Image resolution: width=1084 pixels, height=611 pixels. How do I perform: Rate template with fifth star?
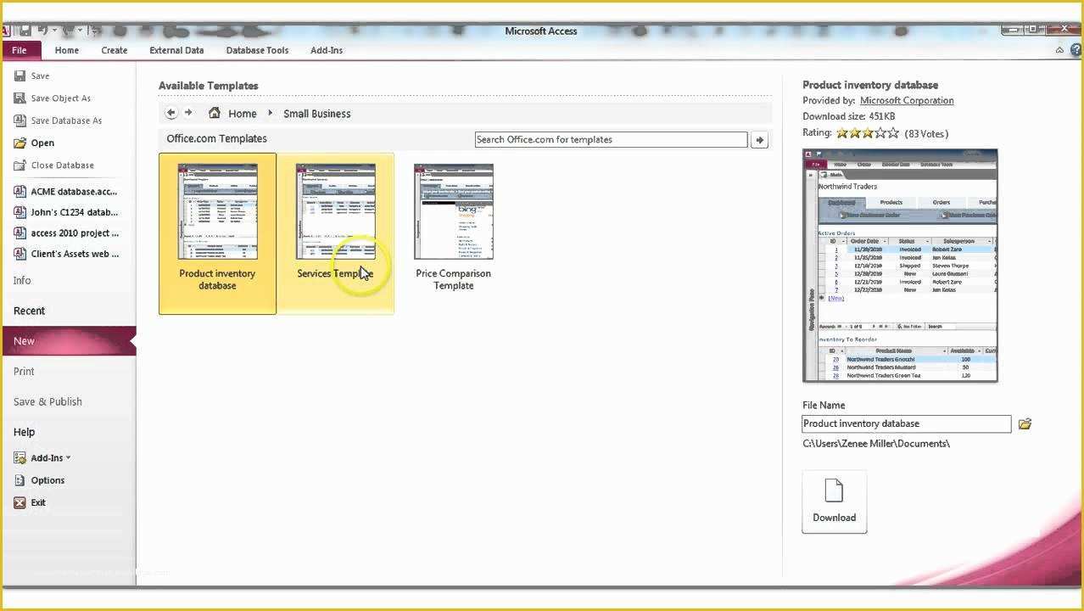pyautogui.click(x=892, y=133)
